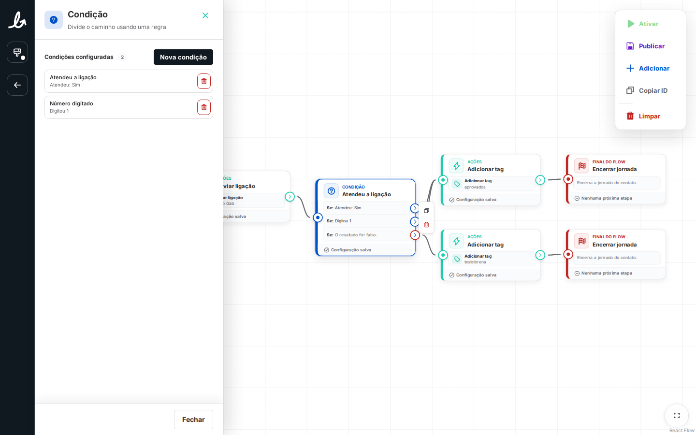Click the tag icon next to 'testebrena'
Image resolution: width=696 pixels, height=435 pixels.
pyautogui.click(x=457, y=259)
